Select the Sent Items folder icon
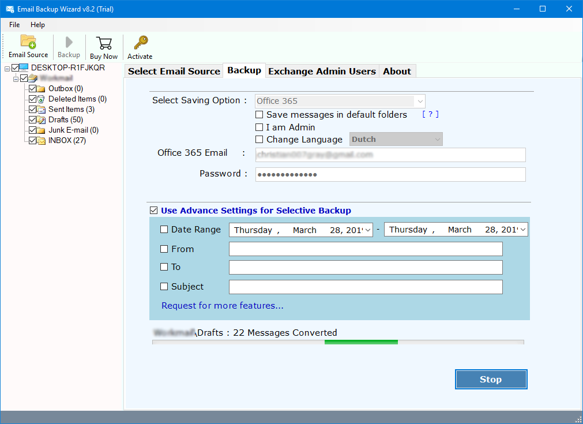This screenshot has width=583, height=424. click(42, 110)
